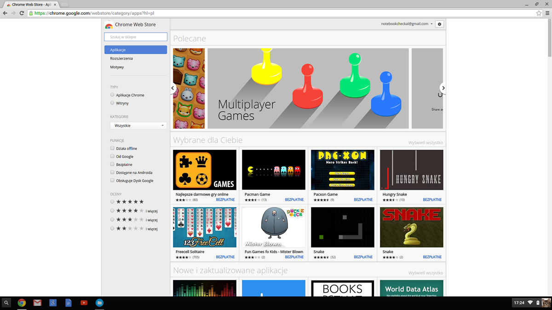The height and width of the screenshot is (310, 552).
Task: Click the browser address bar URL
Action: [94, 13]
